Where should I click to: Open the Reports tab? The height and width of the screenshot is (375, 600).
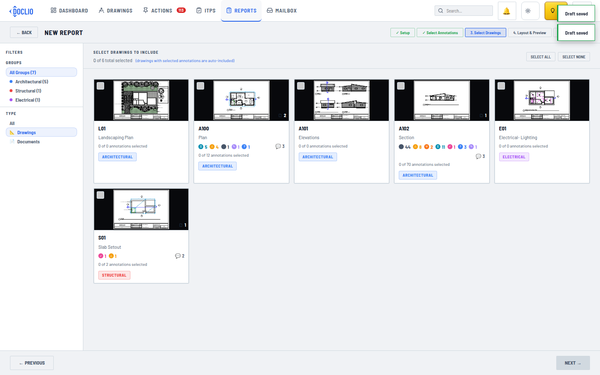241,10
